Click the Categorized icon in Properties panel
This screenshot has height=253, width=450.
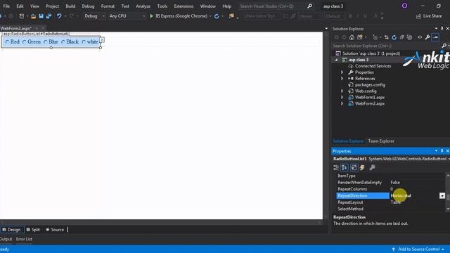coord(336,168)
